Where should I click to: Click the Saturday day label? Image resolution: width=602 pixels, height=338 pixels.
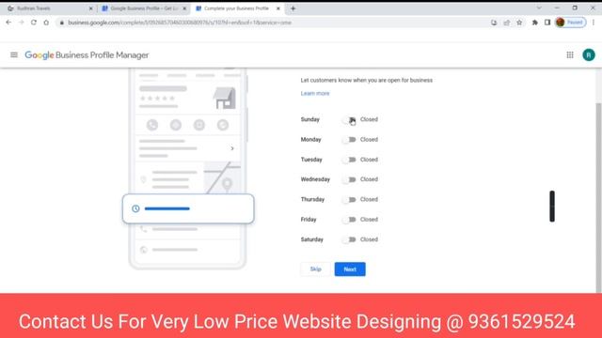(x=311, y=239)
